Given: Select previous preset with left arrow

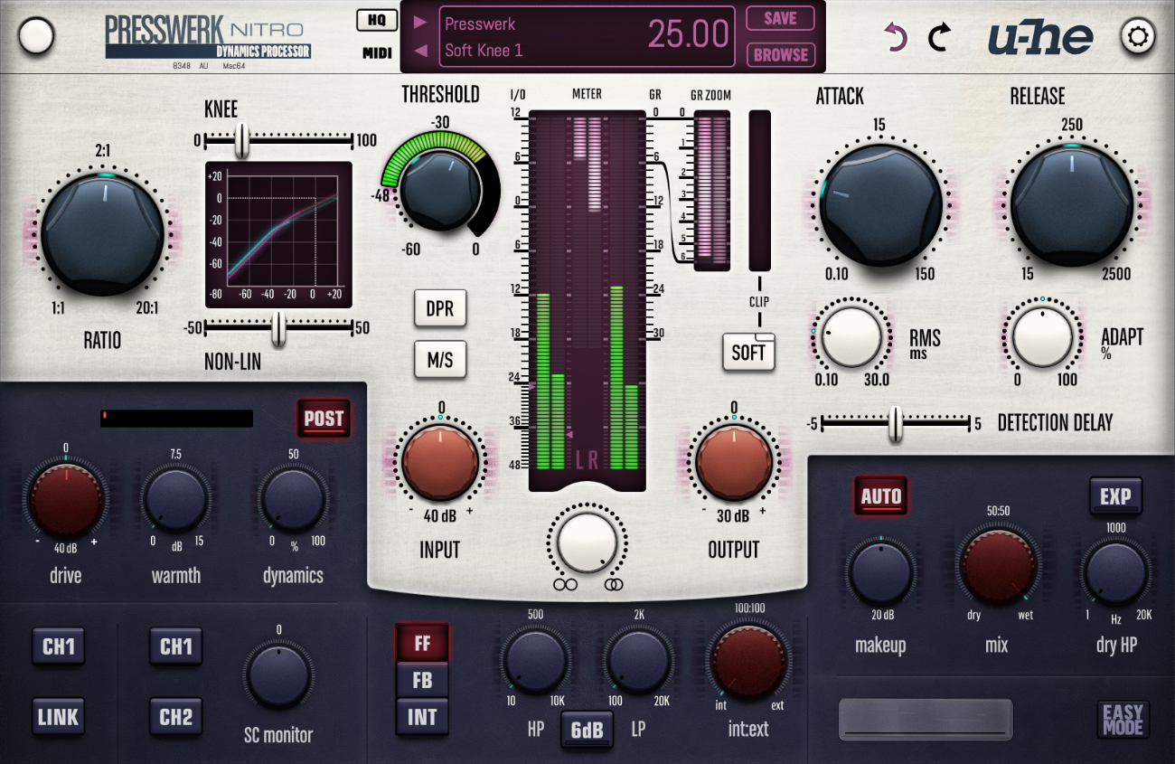Looking at the screenshot, I should point(420,51).
